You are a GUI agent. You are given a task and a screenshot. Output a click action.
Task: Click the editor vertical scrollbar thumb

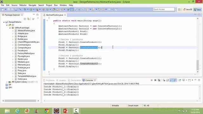198,65
